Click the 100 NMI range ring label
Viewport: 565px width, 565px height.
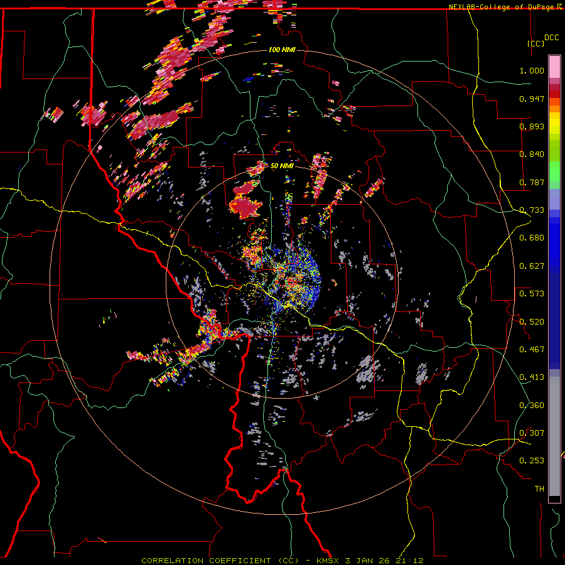282,50
